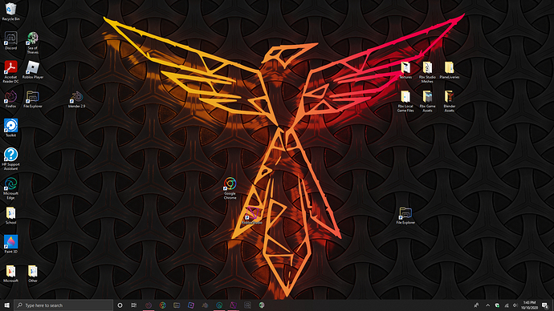Open the Action Center notifications icon
Viewport: 554px width, 311px height.
click(x=545, y=305)
